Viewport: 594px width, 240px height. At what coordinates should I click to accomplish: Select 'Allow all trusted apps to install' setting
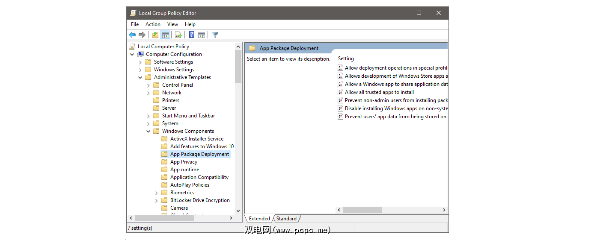[379, 92]
